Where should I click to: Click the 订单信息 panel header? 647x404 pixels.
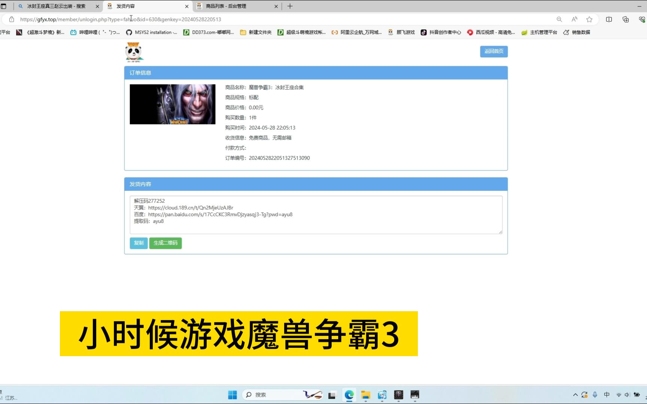(x=316, y=73)
